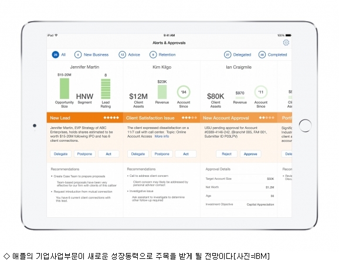
Task: Tap the Opportunity Size green bar
Action: pyautogui.click(x=65, y=88)
